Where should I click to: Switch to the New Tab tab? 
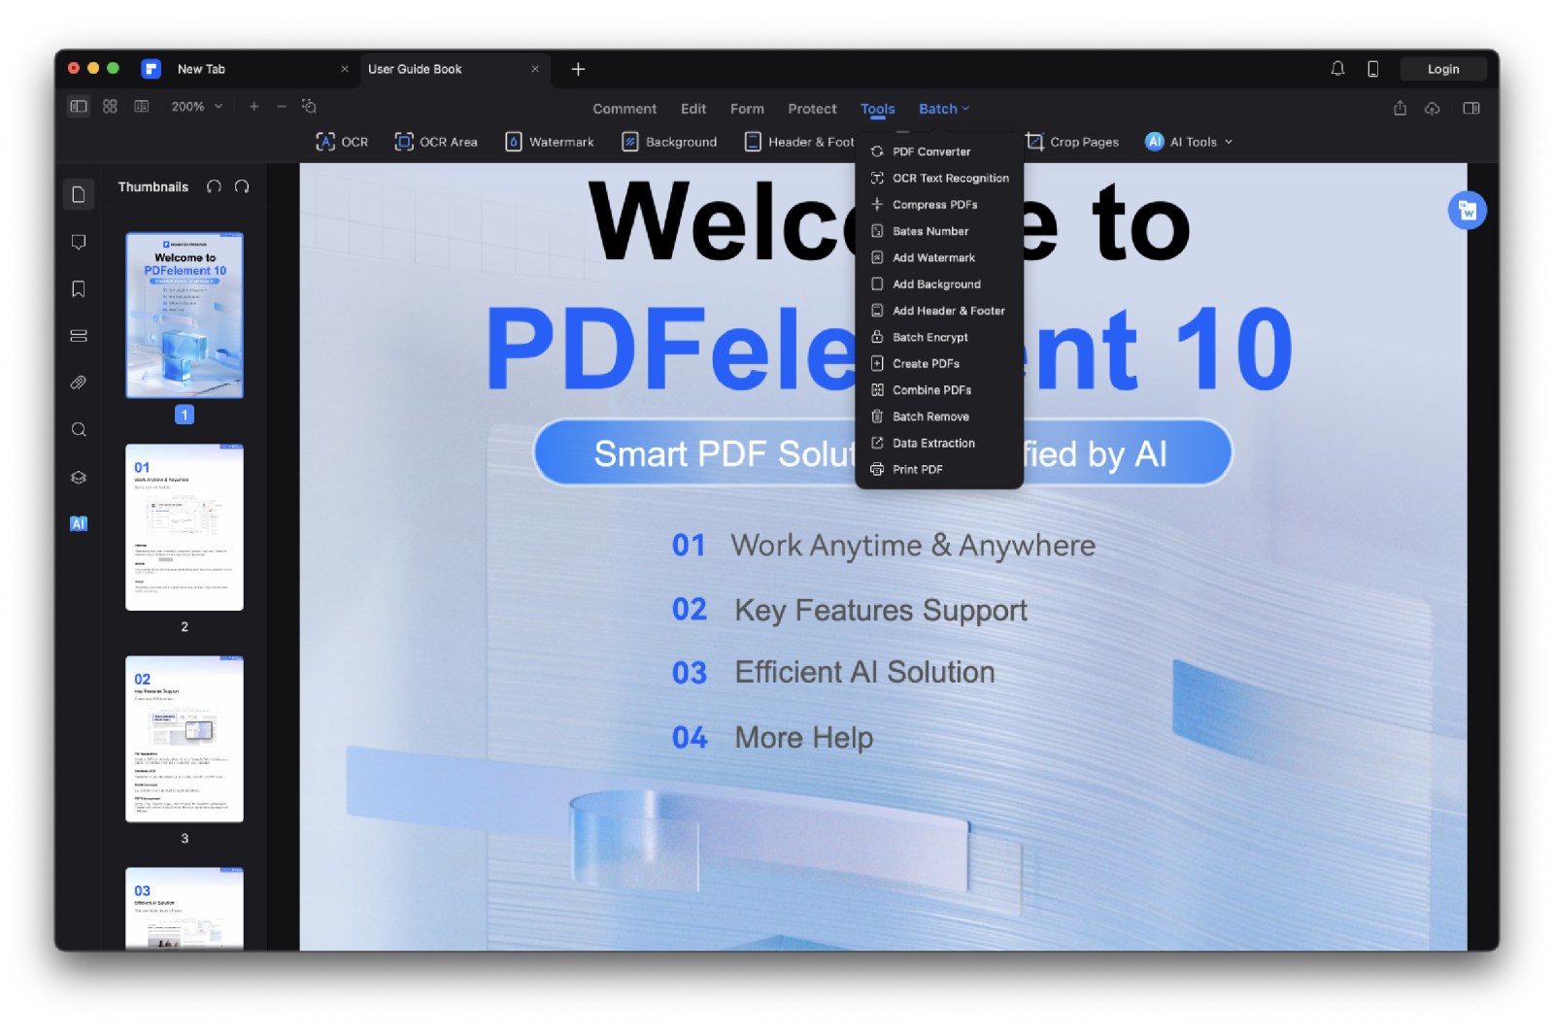coord(201,69)
